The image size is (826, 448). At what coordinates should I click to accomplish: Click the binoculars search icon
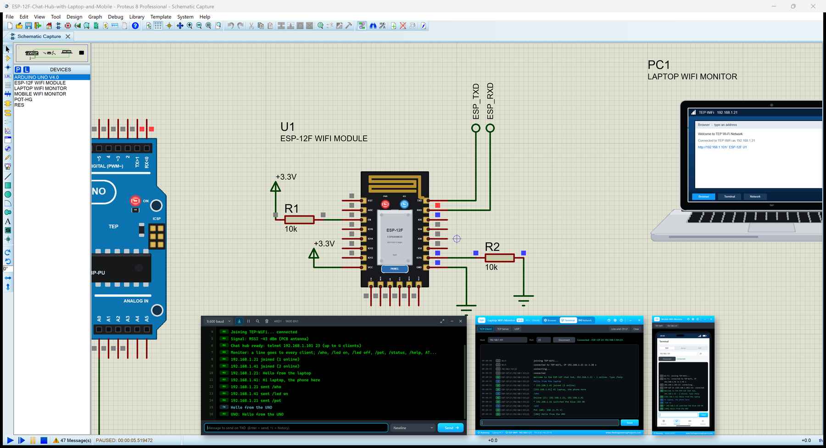pos(373,26)
